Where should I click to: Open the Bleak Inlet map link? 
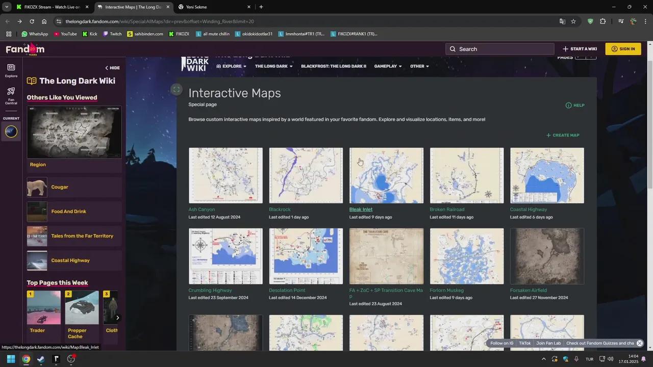(361, 209)
